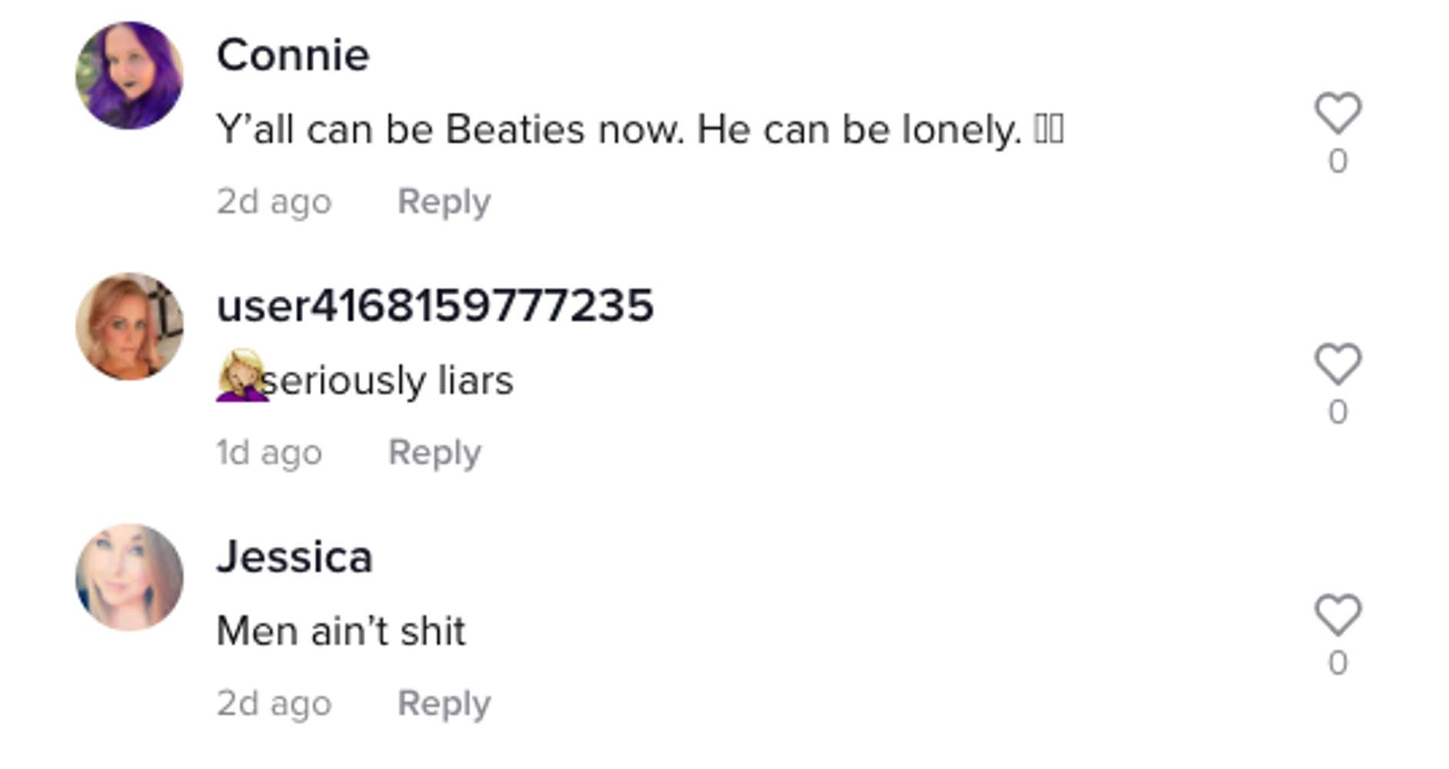The height and width of the screenshot is (769, 1449).
Task: Click the like count under Jessica's heart
Action: [1337, 663]
